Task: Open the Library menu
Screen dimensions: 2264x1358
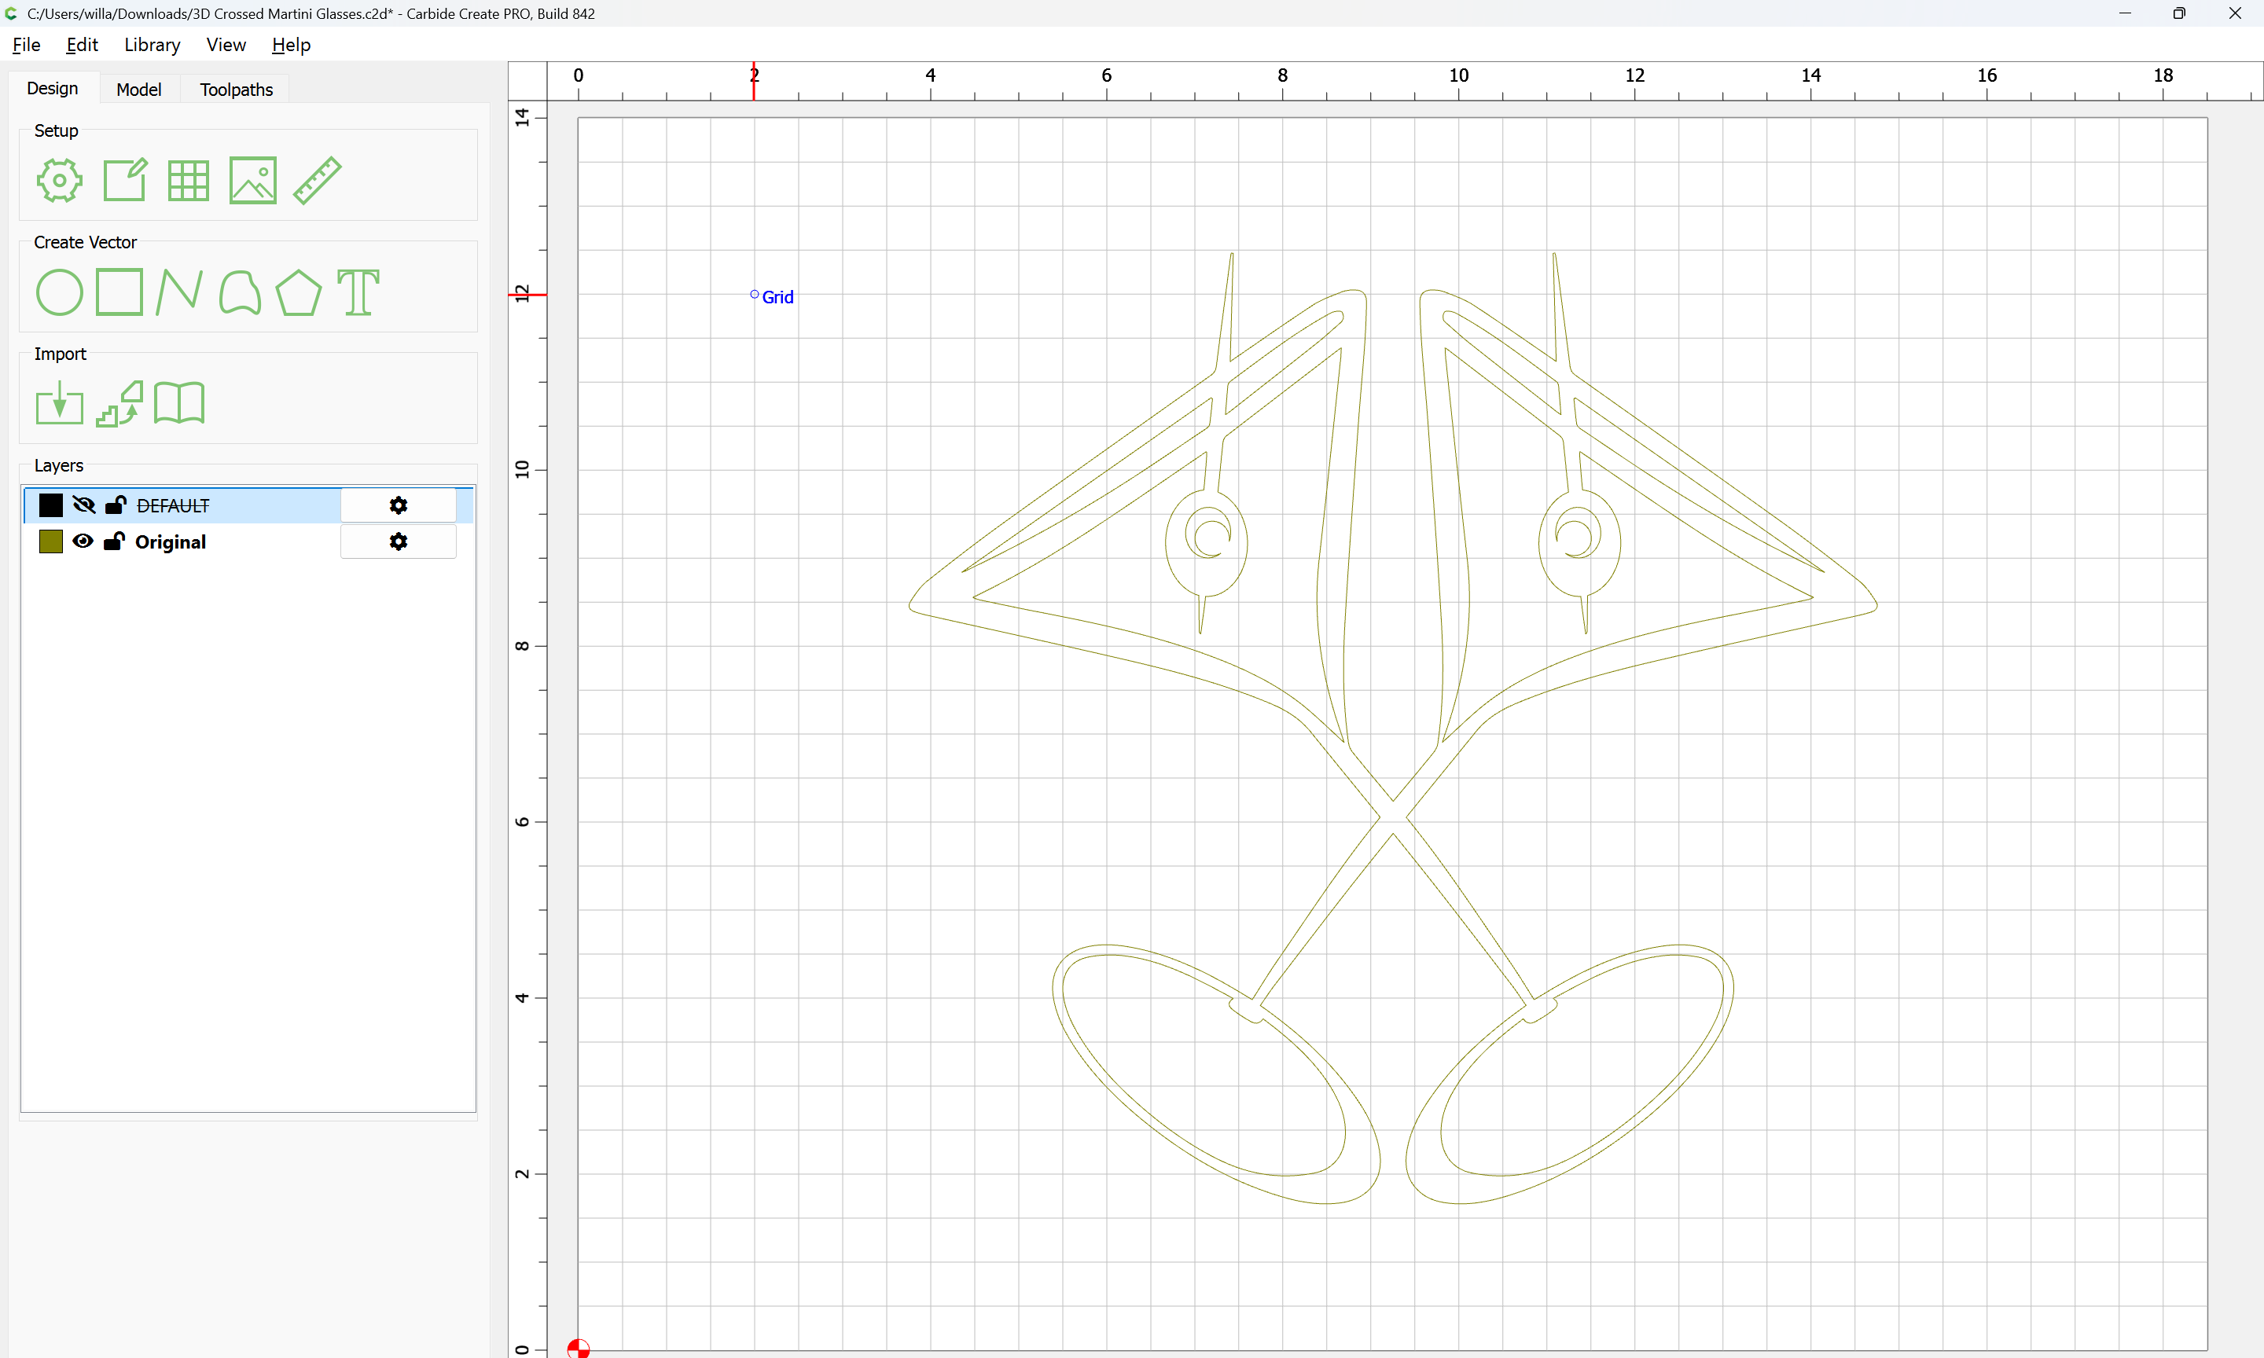Action: tap(152, 45)
